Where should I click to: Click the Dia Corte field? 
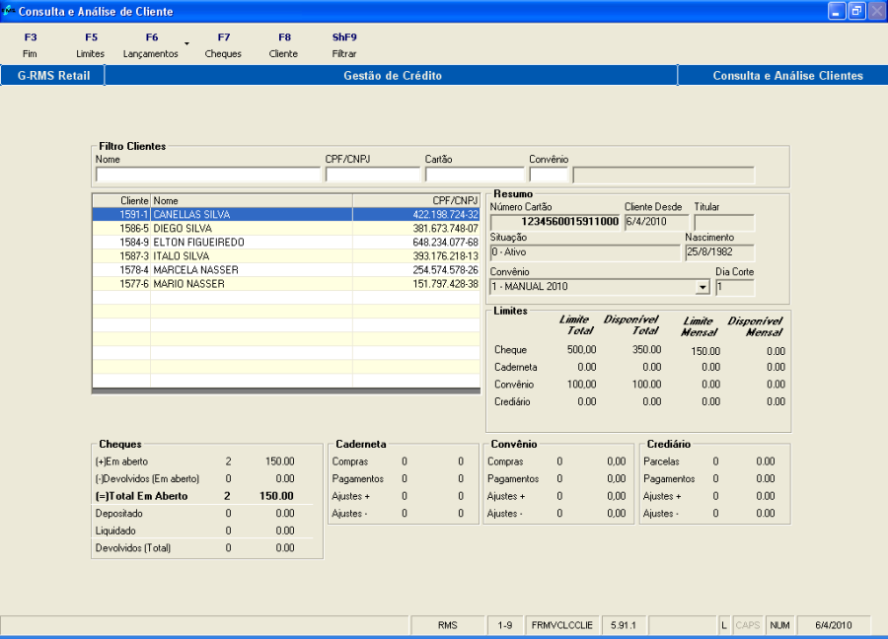tap(734, 287)
